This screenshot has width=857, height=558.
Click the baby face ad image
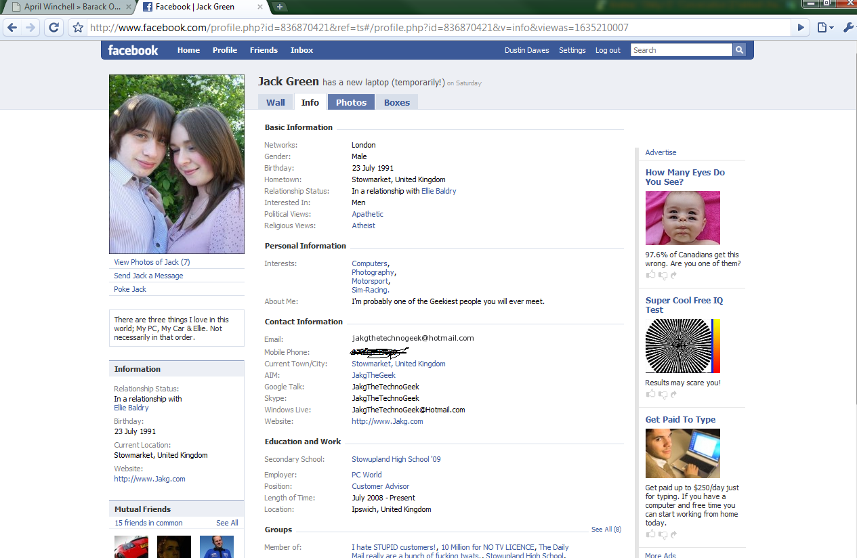click(682, 218)
